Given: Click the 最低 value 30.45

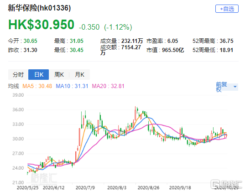Looking at the screenshot, I should 77,50.
